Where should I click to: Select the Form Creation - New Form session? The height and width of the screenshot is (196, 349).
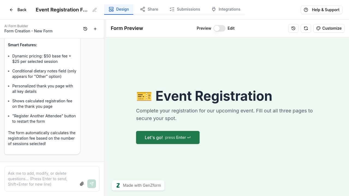point(28,31)
